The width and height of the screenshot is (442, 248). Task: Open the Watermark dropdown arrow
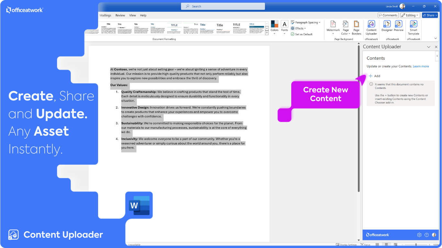coord(333,34)
